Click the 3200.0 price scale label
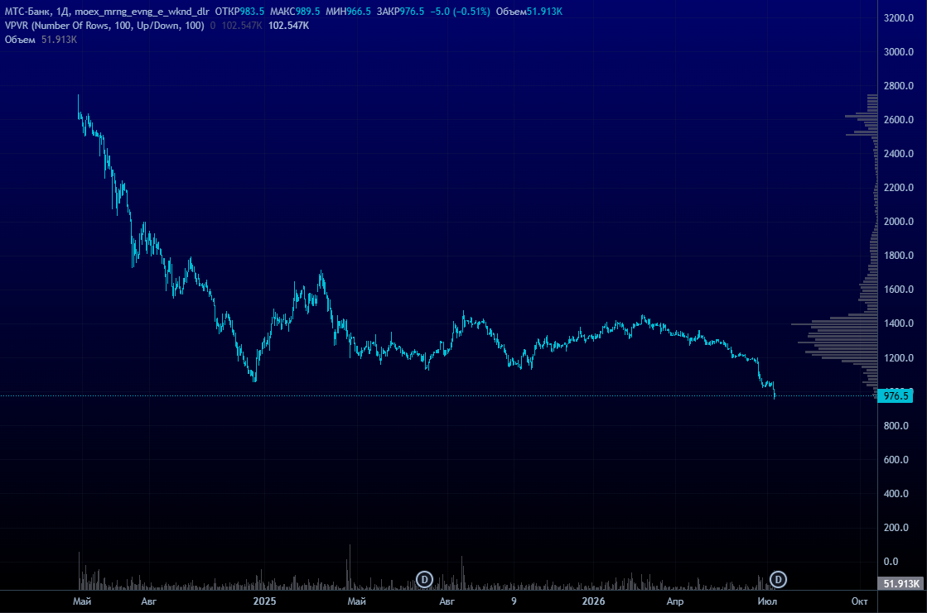This screenshot has width=927, height=613. [899, 17]
